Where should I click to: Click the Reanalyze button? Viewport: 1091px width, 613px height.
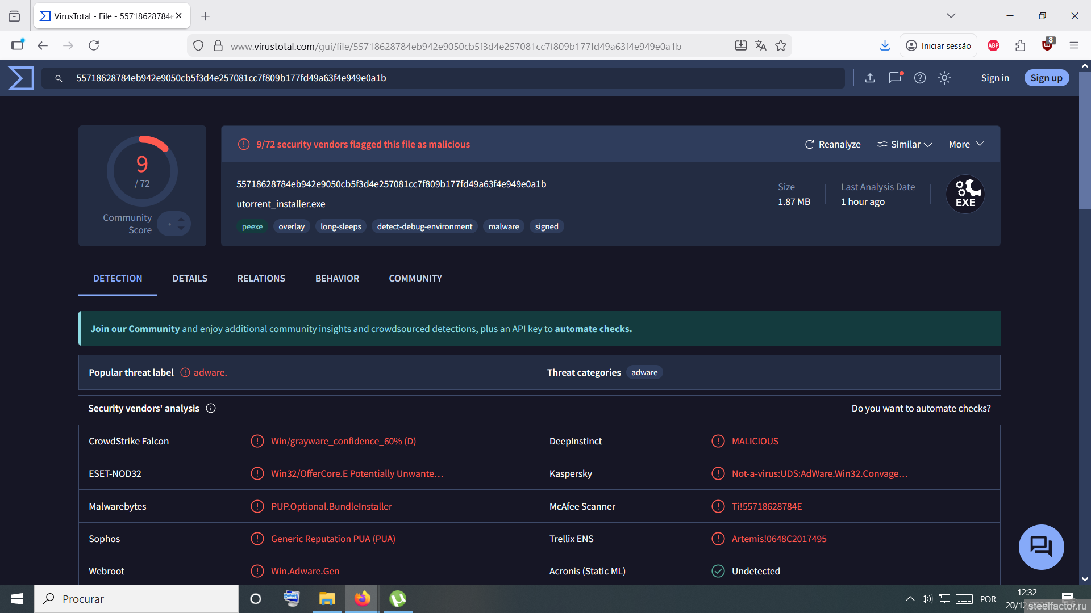coord(832,144)
